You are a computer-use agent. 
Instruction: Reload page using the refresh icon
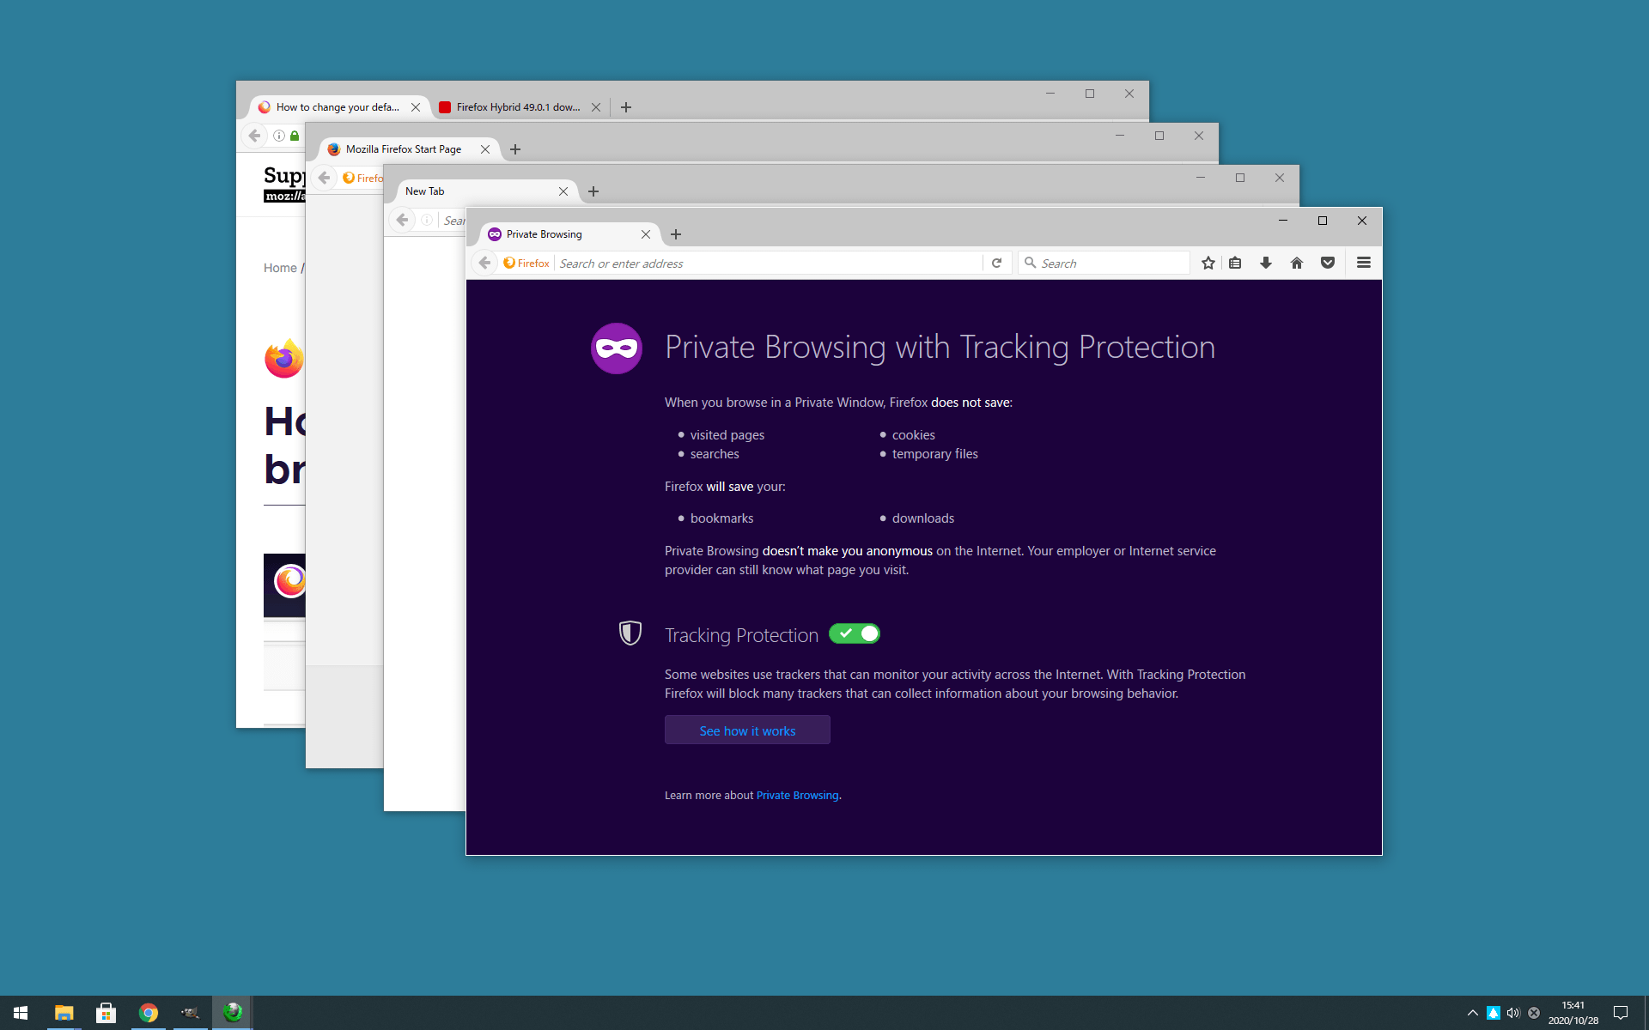coord(996,264)
